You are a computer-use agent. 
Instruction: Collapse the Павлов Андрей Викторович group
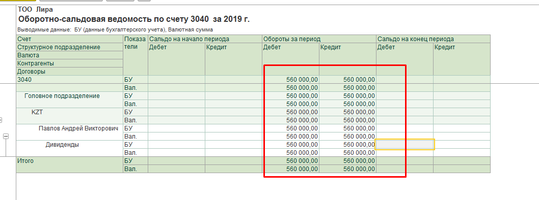click(6, 136)
